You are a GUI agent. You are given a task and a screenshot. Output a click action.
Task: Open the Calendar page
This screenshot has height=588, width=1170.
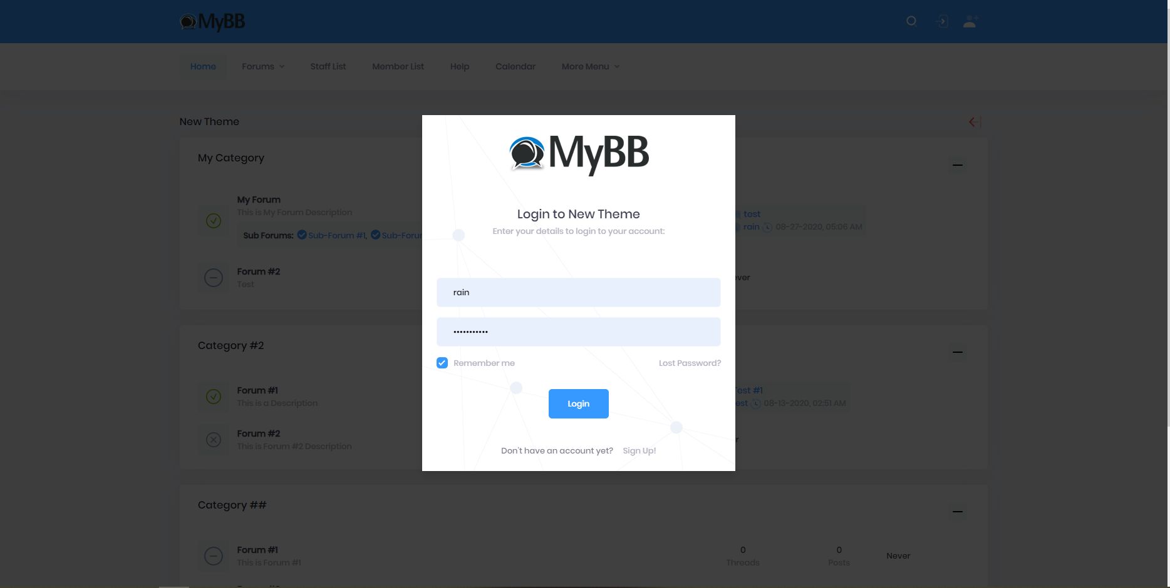click(515, 66)
